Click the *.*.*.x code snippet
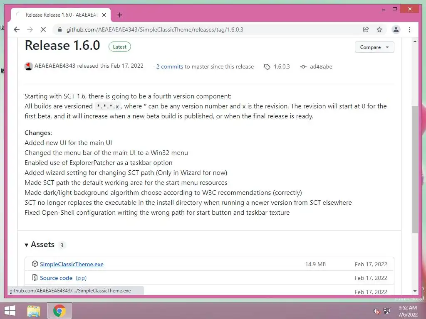 [x=108, y=106]
